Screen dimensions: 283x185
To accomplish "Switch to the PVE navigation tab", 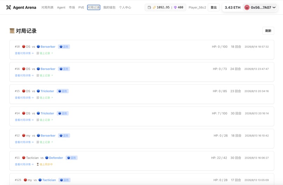I will 81,7.
